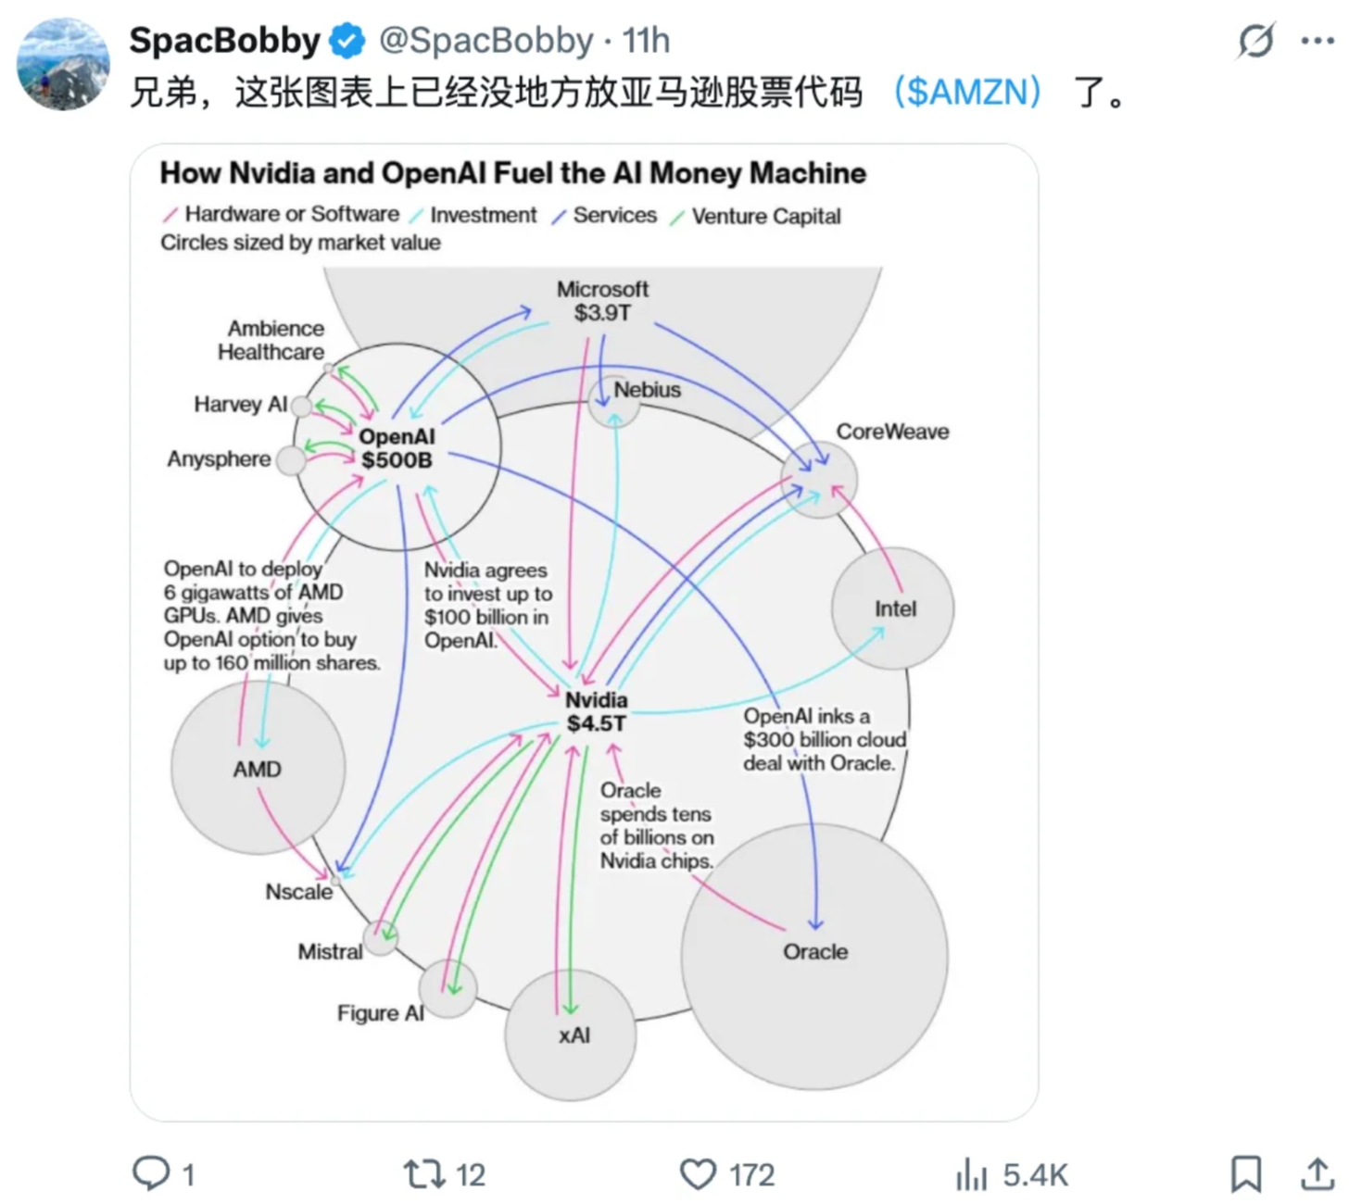1349x1204 pixels.
Task: Open the Grok explain icon
Action: tap(1255, 41)
